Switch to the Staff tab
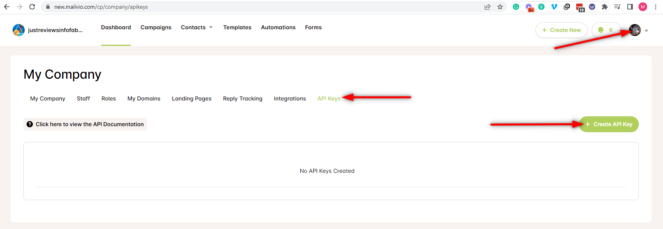 tap(83, 98)
